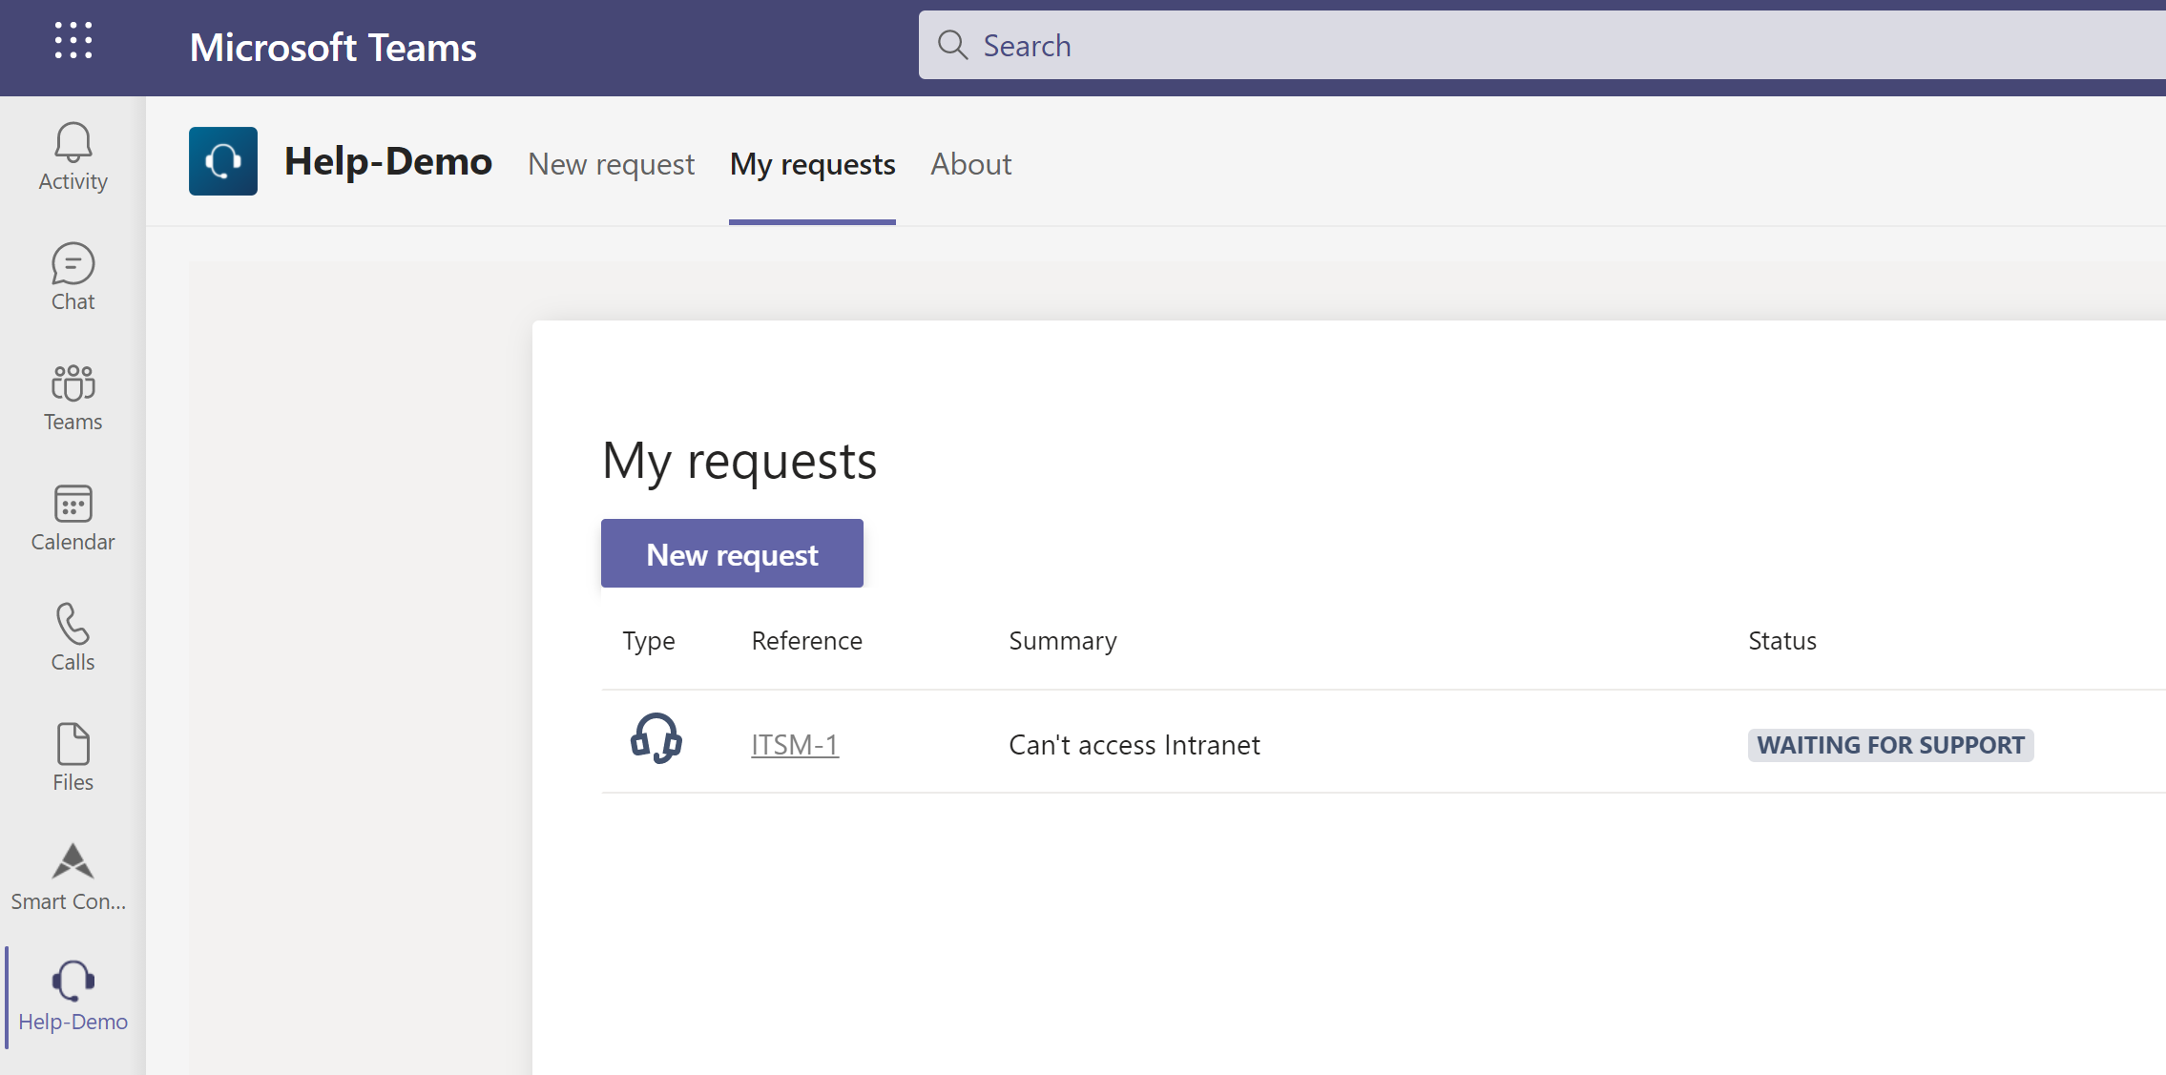Open Files in the sidebar
2166x1075 pixels.
73,758
